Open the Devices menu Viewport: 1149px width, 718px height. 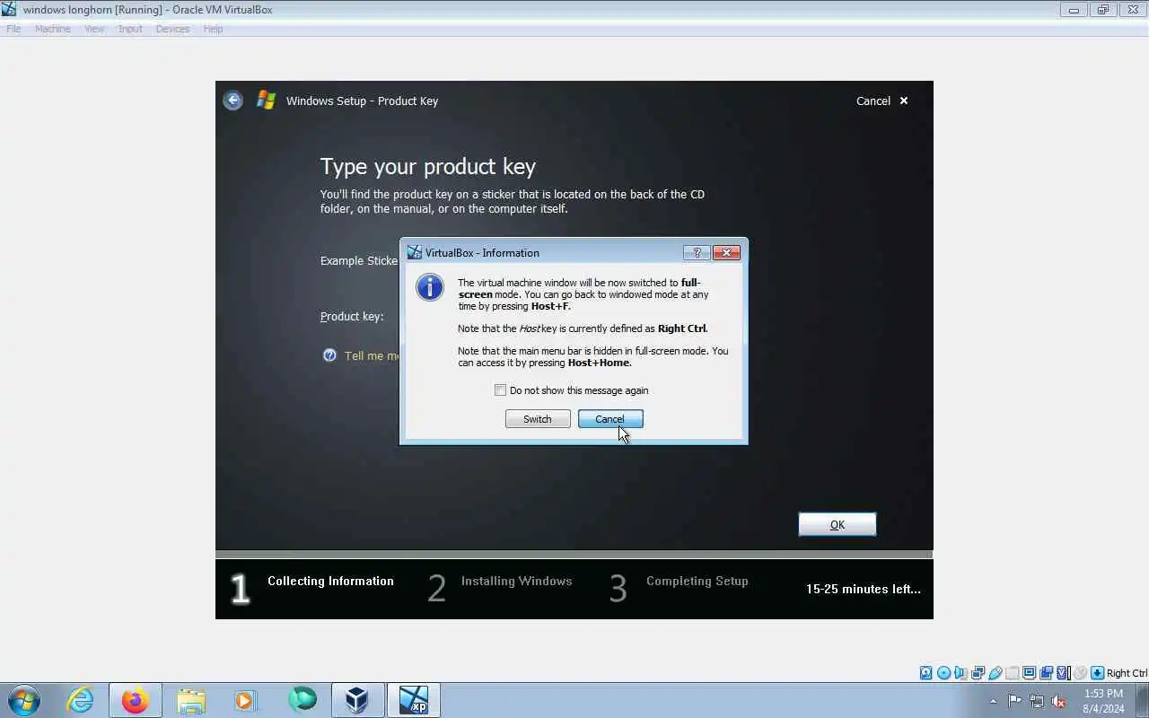click(x=172, y=29)
